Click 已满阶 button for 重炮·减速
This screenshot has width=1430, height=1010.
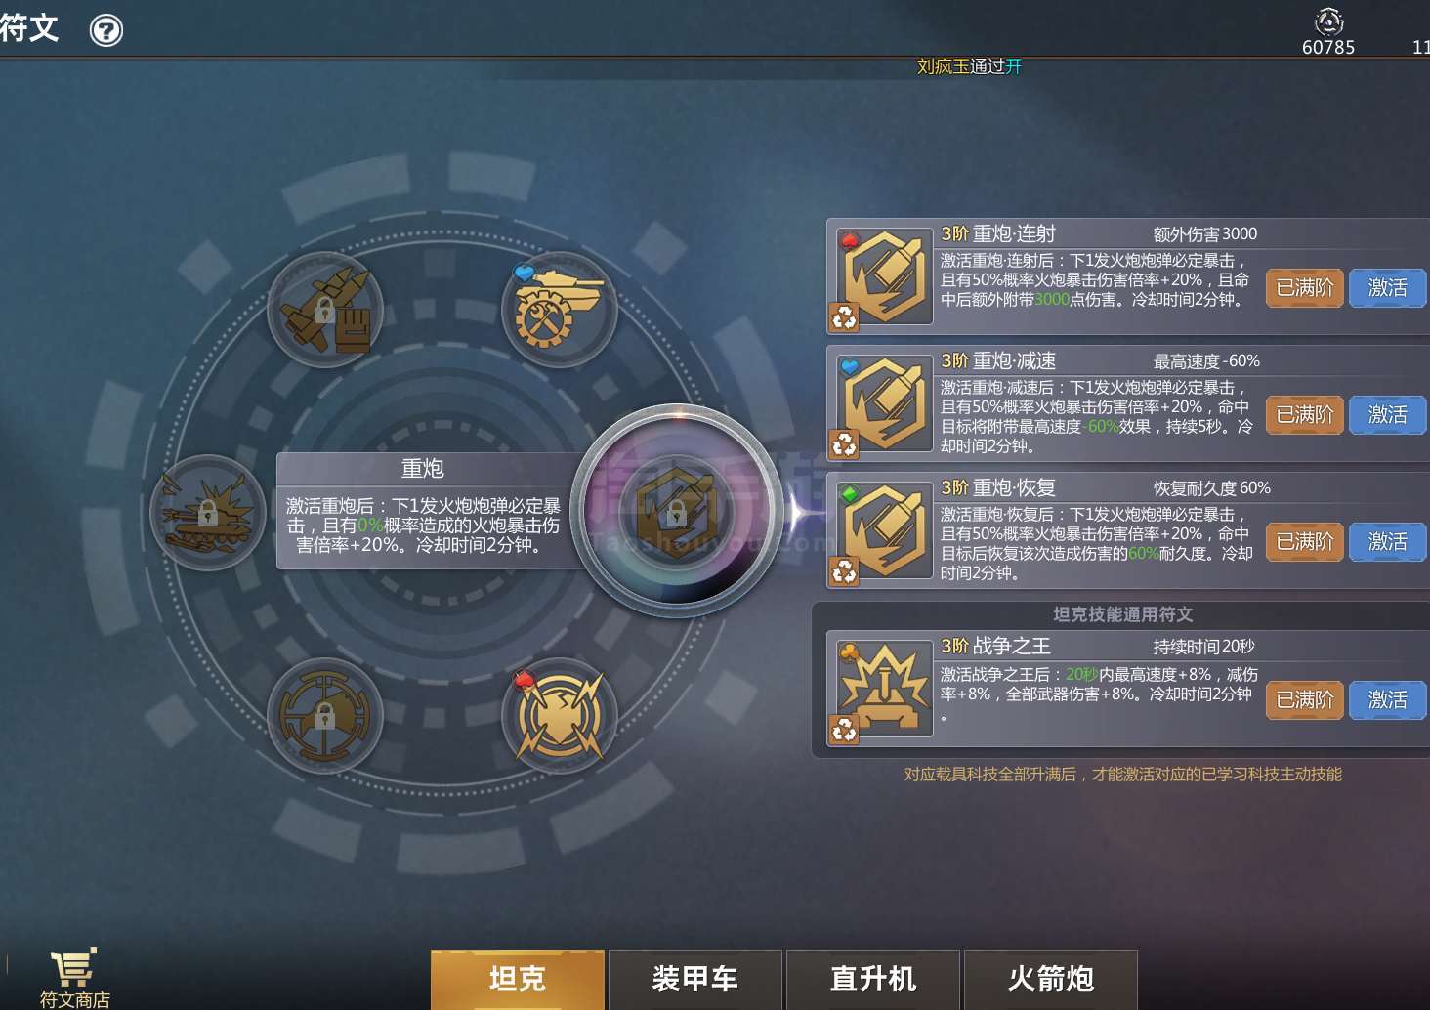[1305, 415]
